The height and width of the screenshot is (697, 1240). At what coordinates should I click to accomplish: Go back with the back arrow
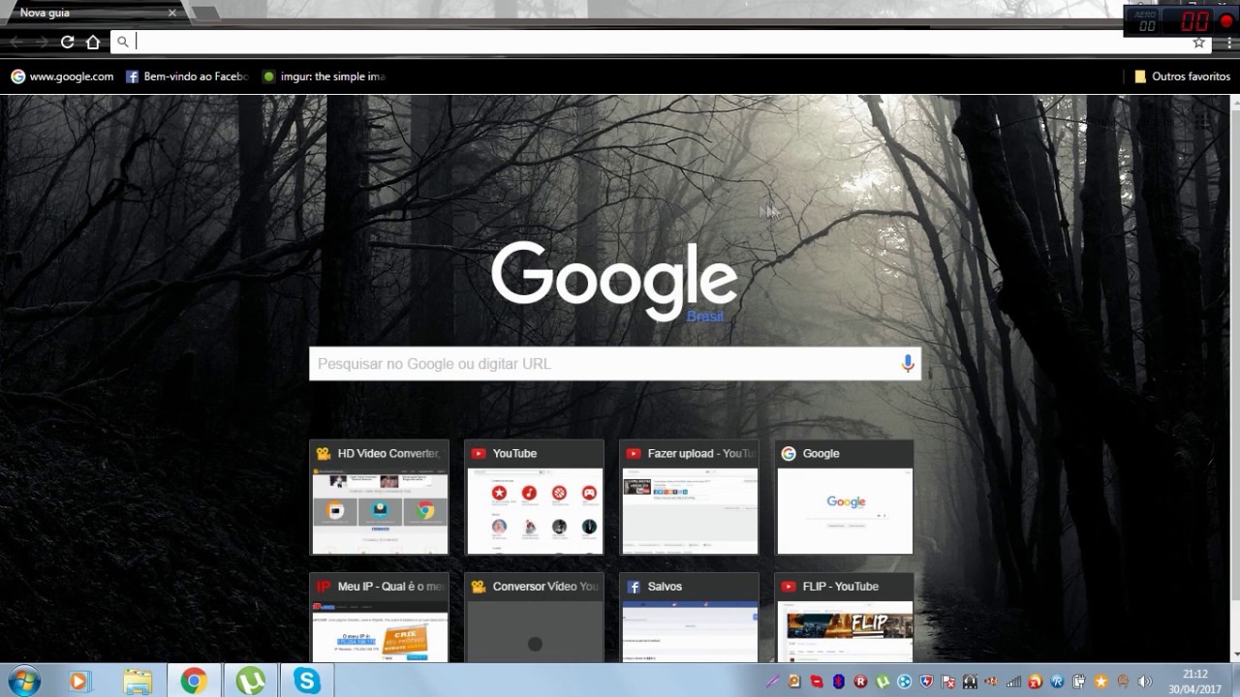pos(16,42)
